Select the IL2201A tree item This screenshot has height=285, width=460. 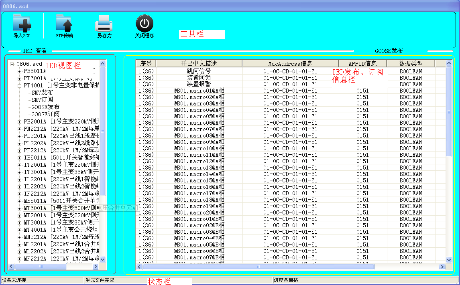click(x=61, y=179)
